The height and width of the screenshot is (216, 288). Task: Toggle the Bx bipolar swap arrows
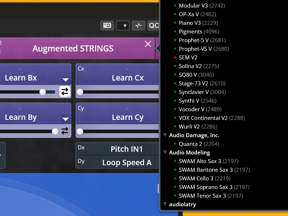coord(65,91)
